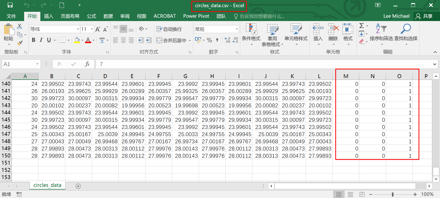Switch to 插入 tab

(x=49, y=16)
